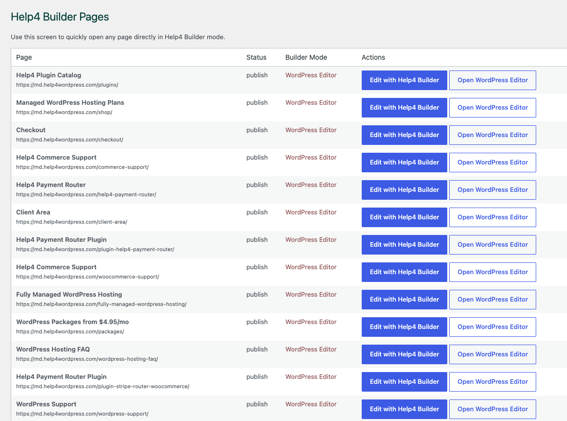The height and width of the screenshot is (421, 567).
Task: Click the md.help4wordpress.com/packages/ URL
Action: [70, 331]
